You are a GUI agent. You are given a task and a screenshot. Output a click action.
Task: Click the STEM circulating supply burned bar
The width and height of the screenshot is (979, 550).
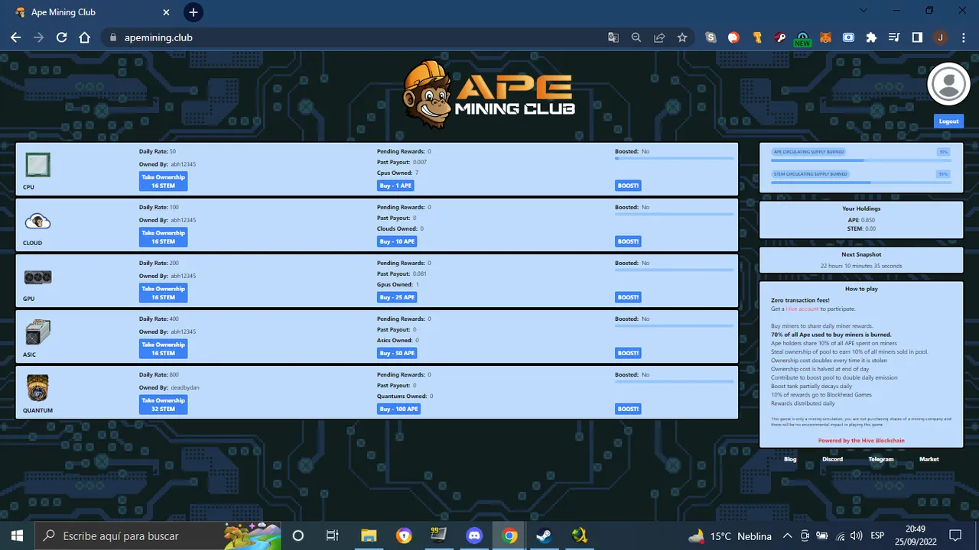(x=861, y=183)
